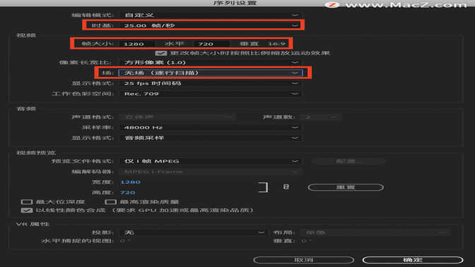Viewport: 475px width, 267px height.
Task: Click the preview 高度 value 720
Action: coord(127,193)
